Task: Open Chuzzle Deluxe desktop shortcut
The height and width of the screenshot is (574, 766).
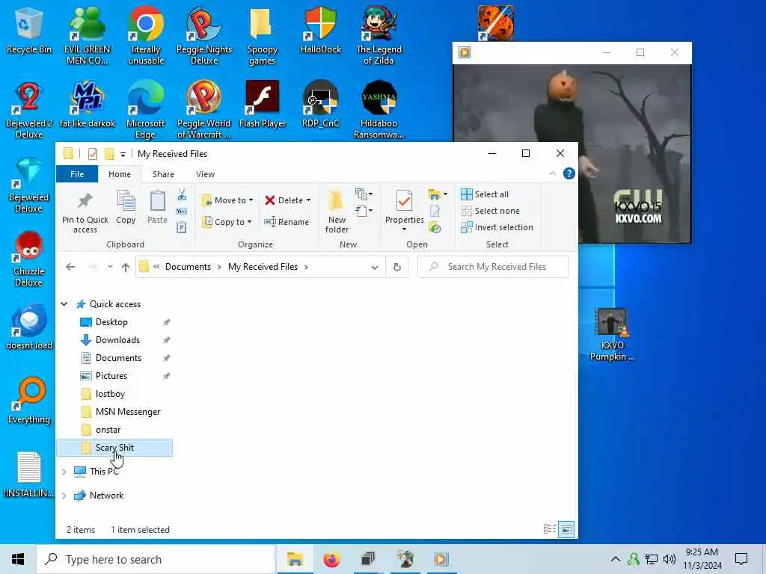Action: click(29, 259)
